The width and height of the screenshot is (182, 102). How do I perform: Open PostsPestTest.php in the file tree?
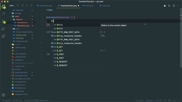(x=23, y=23)
